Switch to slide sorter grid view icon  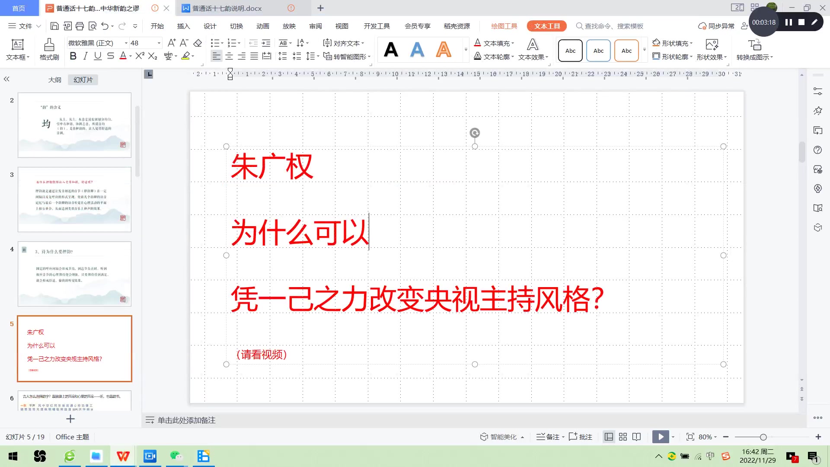click(x=622, y=437)
